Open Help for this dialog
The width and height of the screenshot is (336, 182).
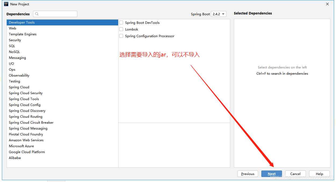319,174
